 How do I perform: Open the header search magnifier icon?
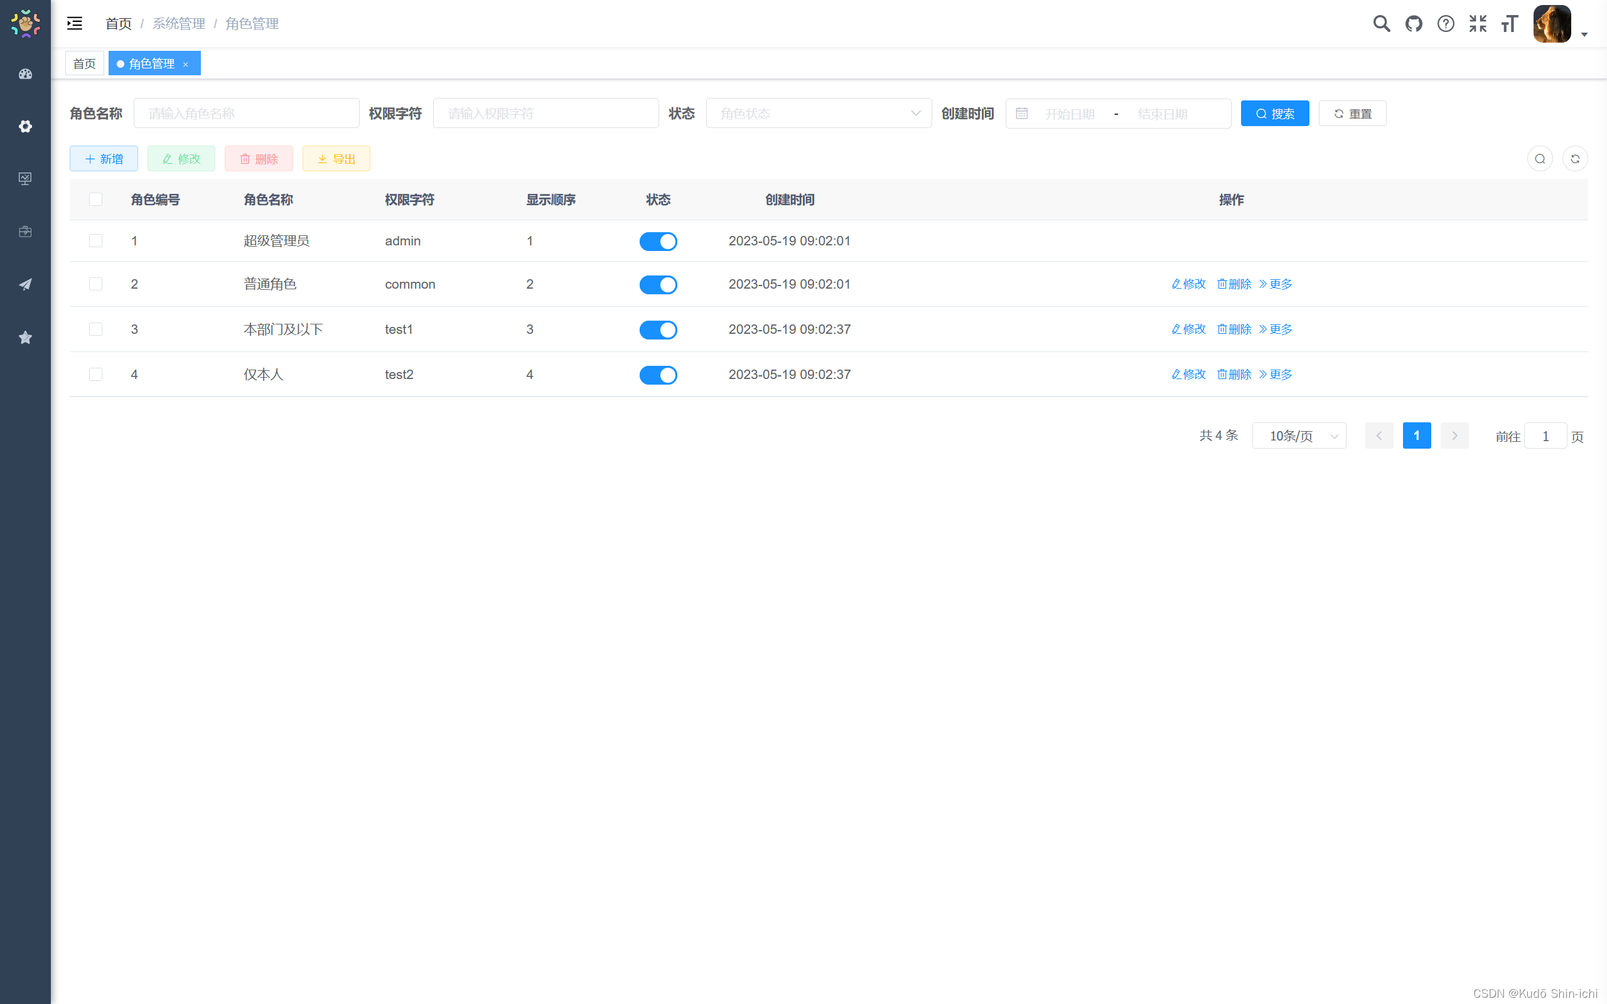[x=1381, y=24]
